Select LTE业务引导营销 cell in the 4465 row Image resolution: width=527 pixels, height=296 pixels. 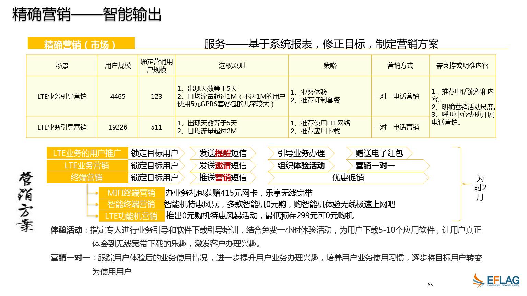62,96
